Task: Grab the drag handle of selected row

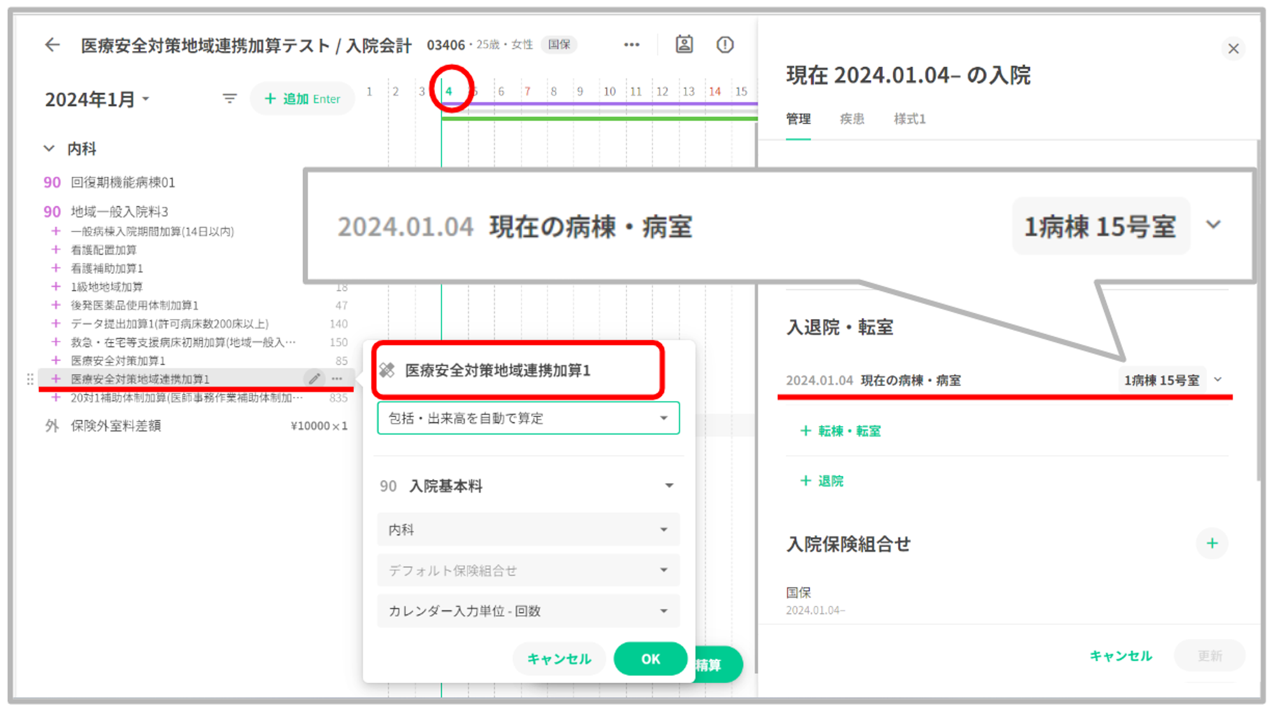Action: click(30, 379)
